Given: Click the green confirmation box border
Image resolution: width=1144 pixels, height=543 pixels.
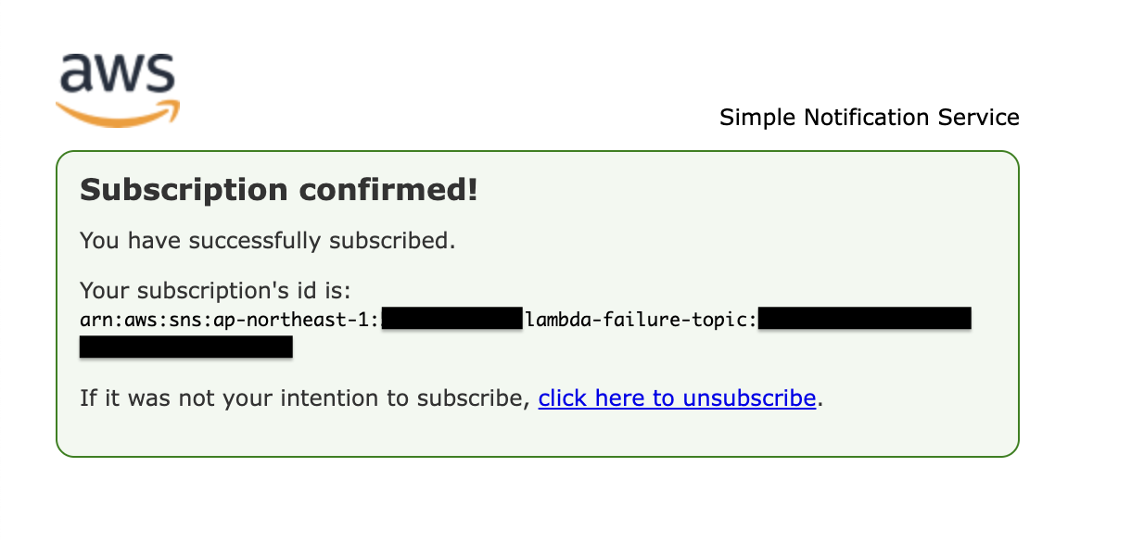Looking at the screenshot, I should point(539,151).
